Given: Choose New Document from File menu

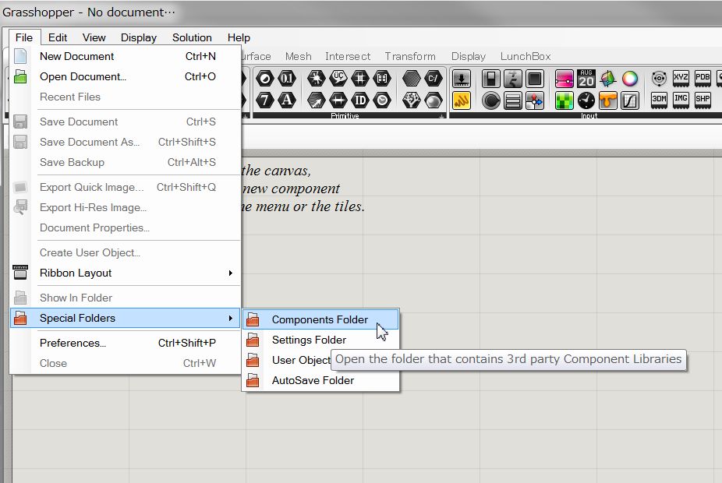Looking at the screenshot, I should coord(126,56).
